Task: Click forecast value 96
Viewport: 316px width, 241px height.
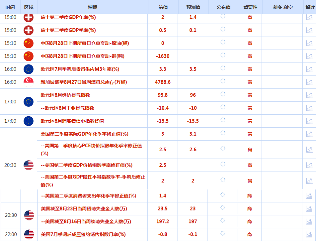Action: point(193,95)
